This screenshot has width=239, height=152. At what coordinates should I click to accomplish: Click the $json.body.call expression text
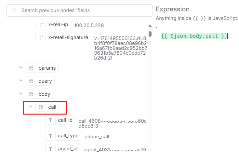(194, 36)
